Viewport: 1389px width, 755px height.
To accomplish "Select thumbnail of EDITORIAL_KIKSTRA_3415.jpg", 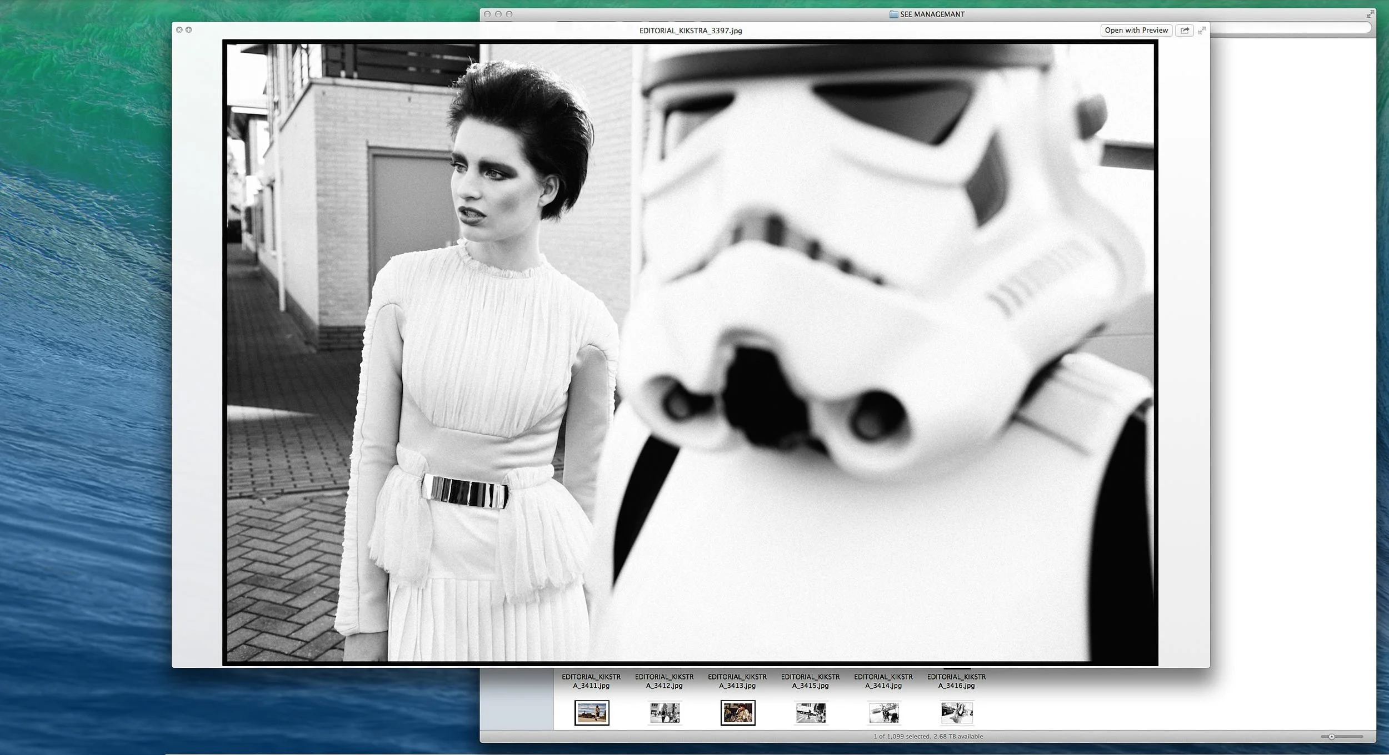I will coord(811,713).
